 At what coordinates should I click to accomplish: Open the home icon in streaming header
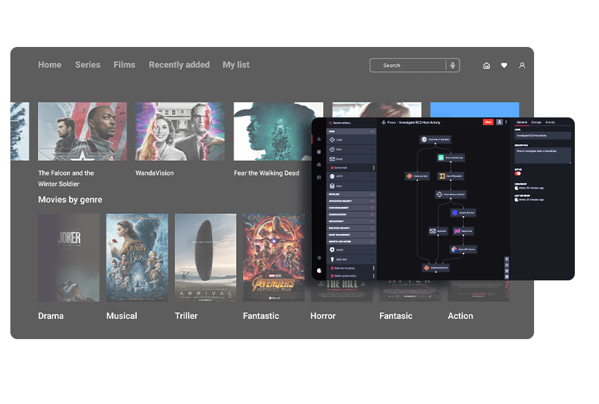pos(486,66)
